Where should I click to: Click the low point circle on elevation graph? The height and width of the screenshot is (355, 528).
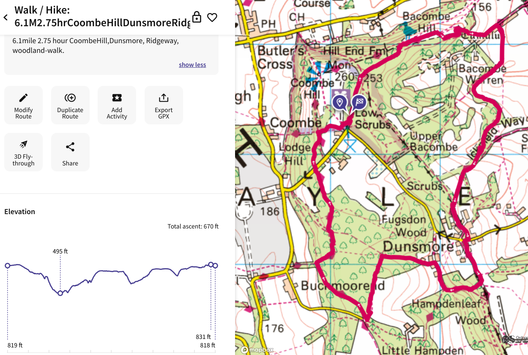[60, 292]
